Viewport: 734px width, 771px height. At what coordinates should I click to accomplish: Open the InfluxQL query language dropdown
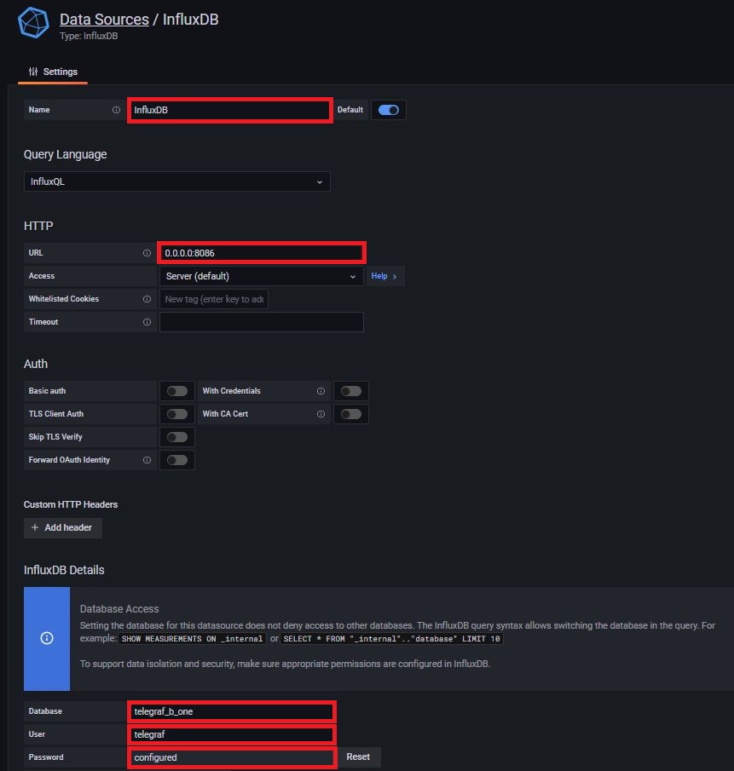tap(177, 181)
